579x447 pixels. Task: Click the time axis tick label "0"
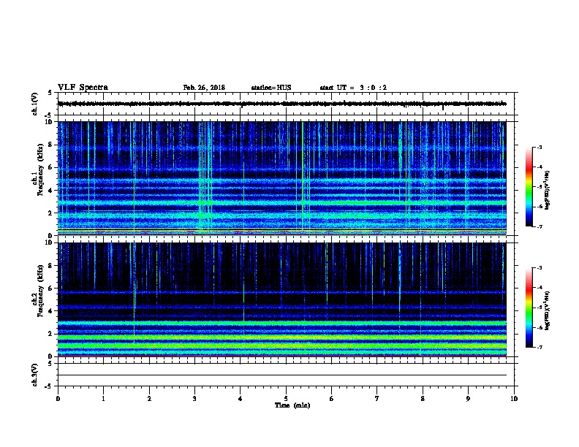coord(58,398)
